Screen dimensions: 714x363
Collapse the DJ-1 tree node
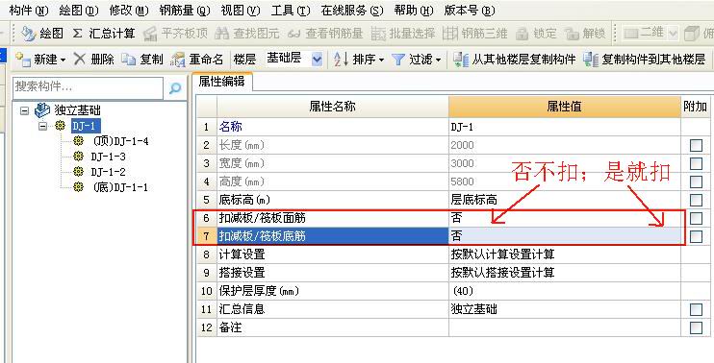coord(42,126)
